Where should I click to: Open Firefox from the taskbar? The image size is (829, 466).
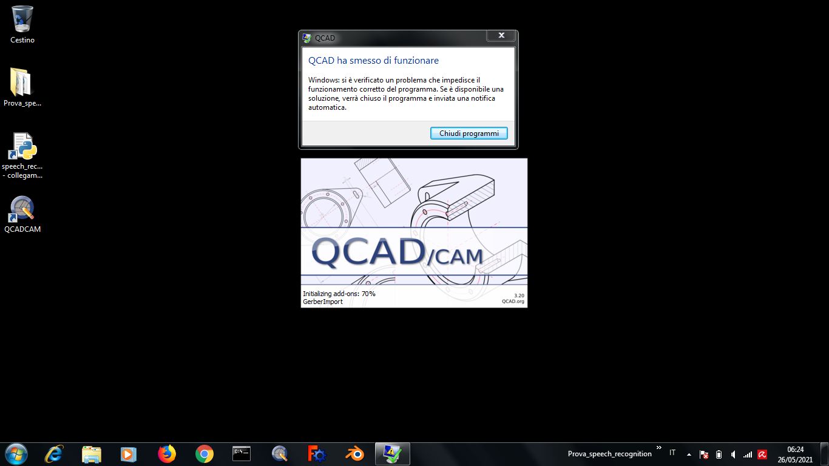coord(166,454)
